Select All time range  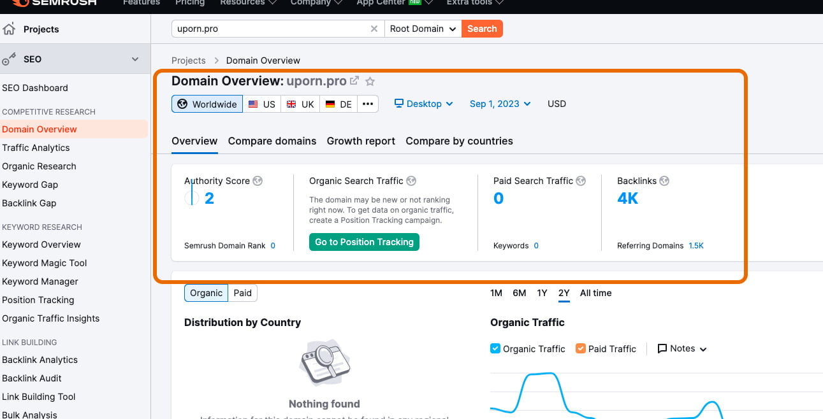[595, 293]
